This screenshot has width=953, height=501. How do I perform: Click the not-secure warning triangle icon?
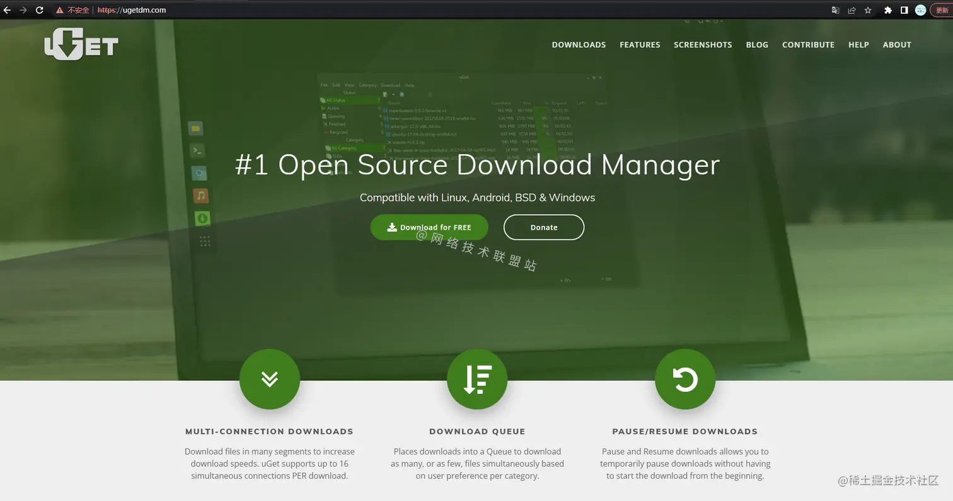[x=59, y=10]
